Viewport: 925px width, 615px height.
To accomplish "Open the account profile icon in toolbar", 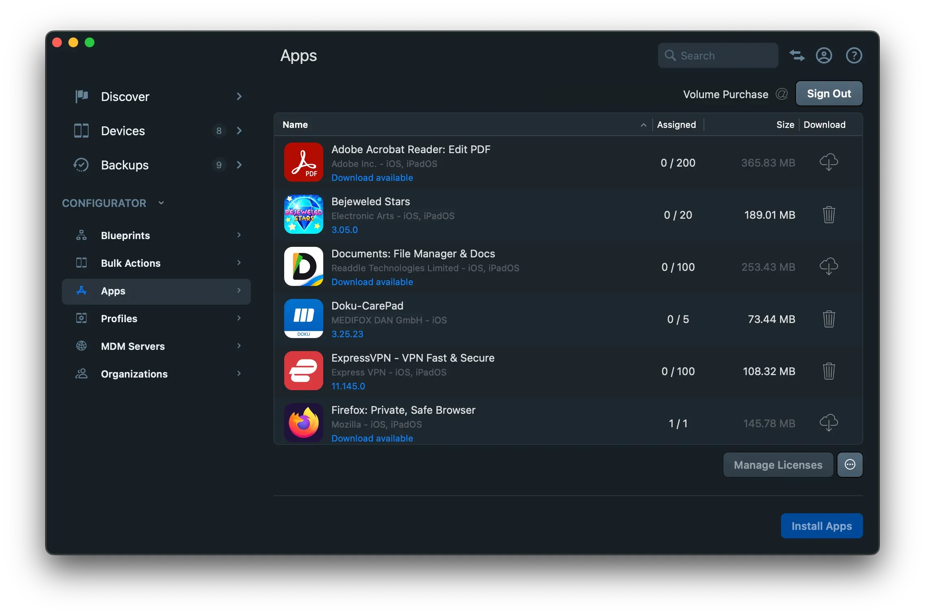I will point(824,55).
